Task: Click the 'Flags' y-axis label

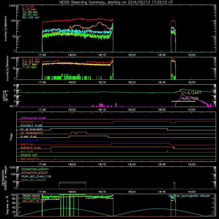Action: 11,137
